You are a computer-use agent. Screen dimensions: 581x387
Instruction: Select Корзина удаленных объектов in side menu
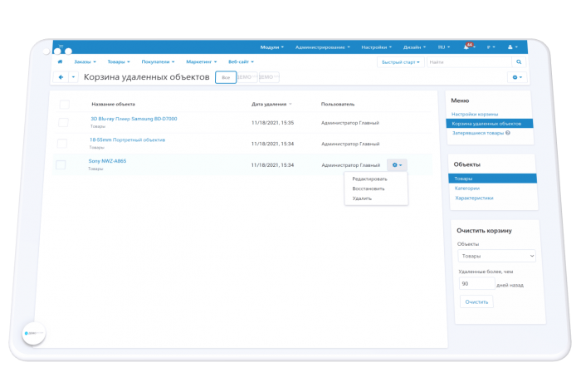[x=490, y=124]
